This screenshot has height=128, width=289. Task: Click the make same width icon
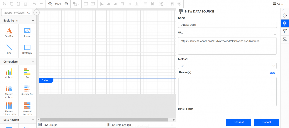pos(86,4)
